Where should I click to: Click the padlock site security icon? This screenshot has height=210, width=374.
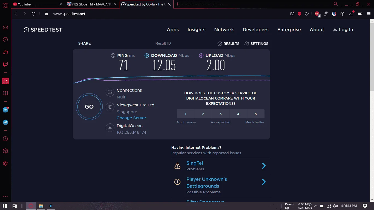(46, 14)
